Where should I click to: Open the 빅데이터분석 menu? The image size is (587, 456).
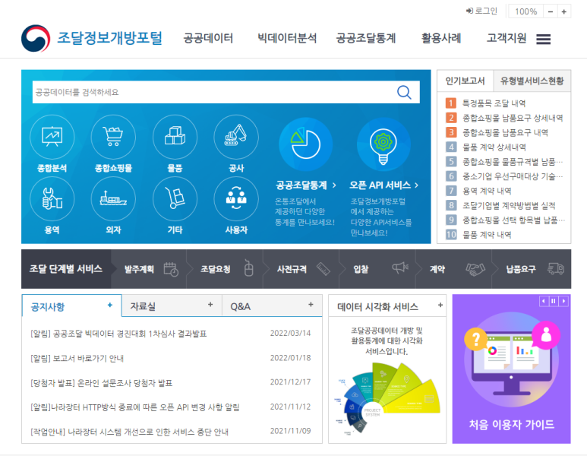point(287,38)
